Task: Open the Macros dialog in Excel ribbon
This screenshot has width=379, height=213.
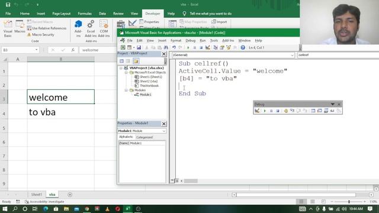Action: 20,27
